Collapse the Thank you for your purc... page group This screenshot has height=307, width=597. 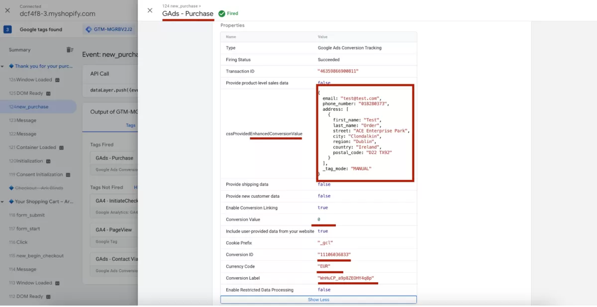2,66
